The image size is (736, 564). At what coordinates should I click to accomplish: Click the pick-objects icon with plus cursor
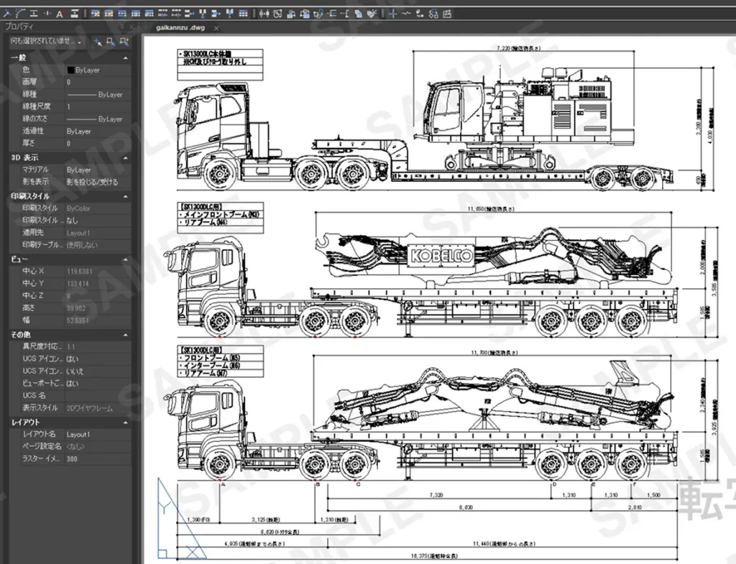97,42
